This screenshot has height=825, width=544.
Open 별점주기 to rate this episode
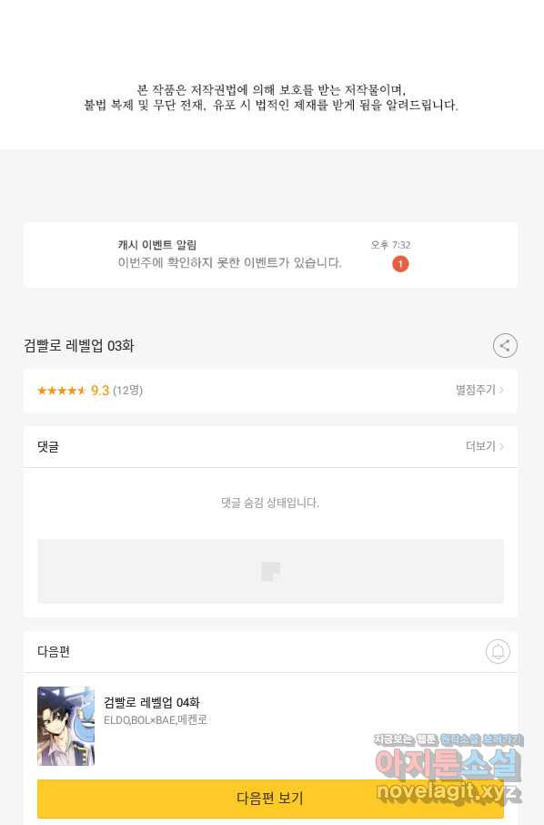479,390
